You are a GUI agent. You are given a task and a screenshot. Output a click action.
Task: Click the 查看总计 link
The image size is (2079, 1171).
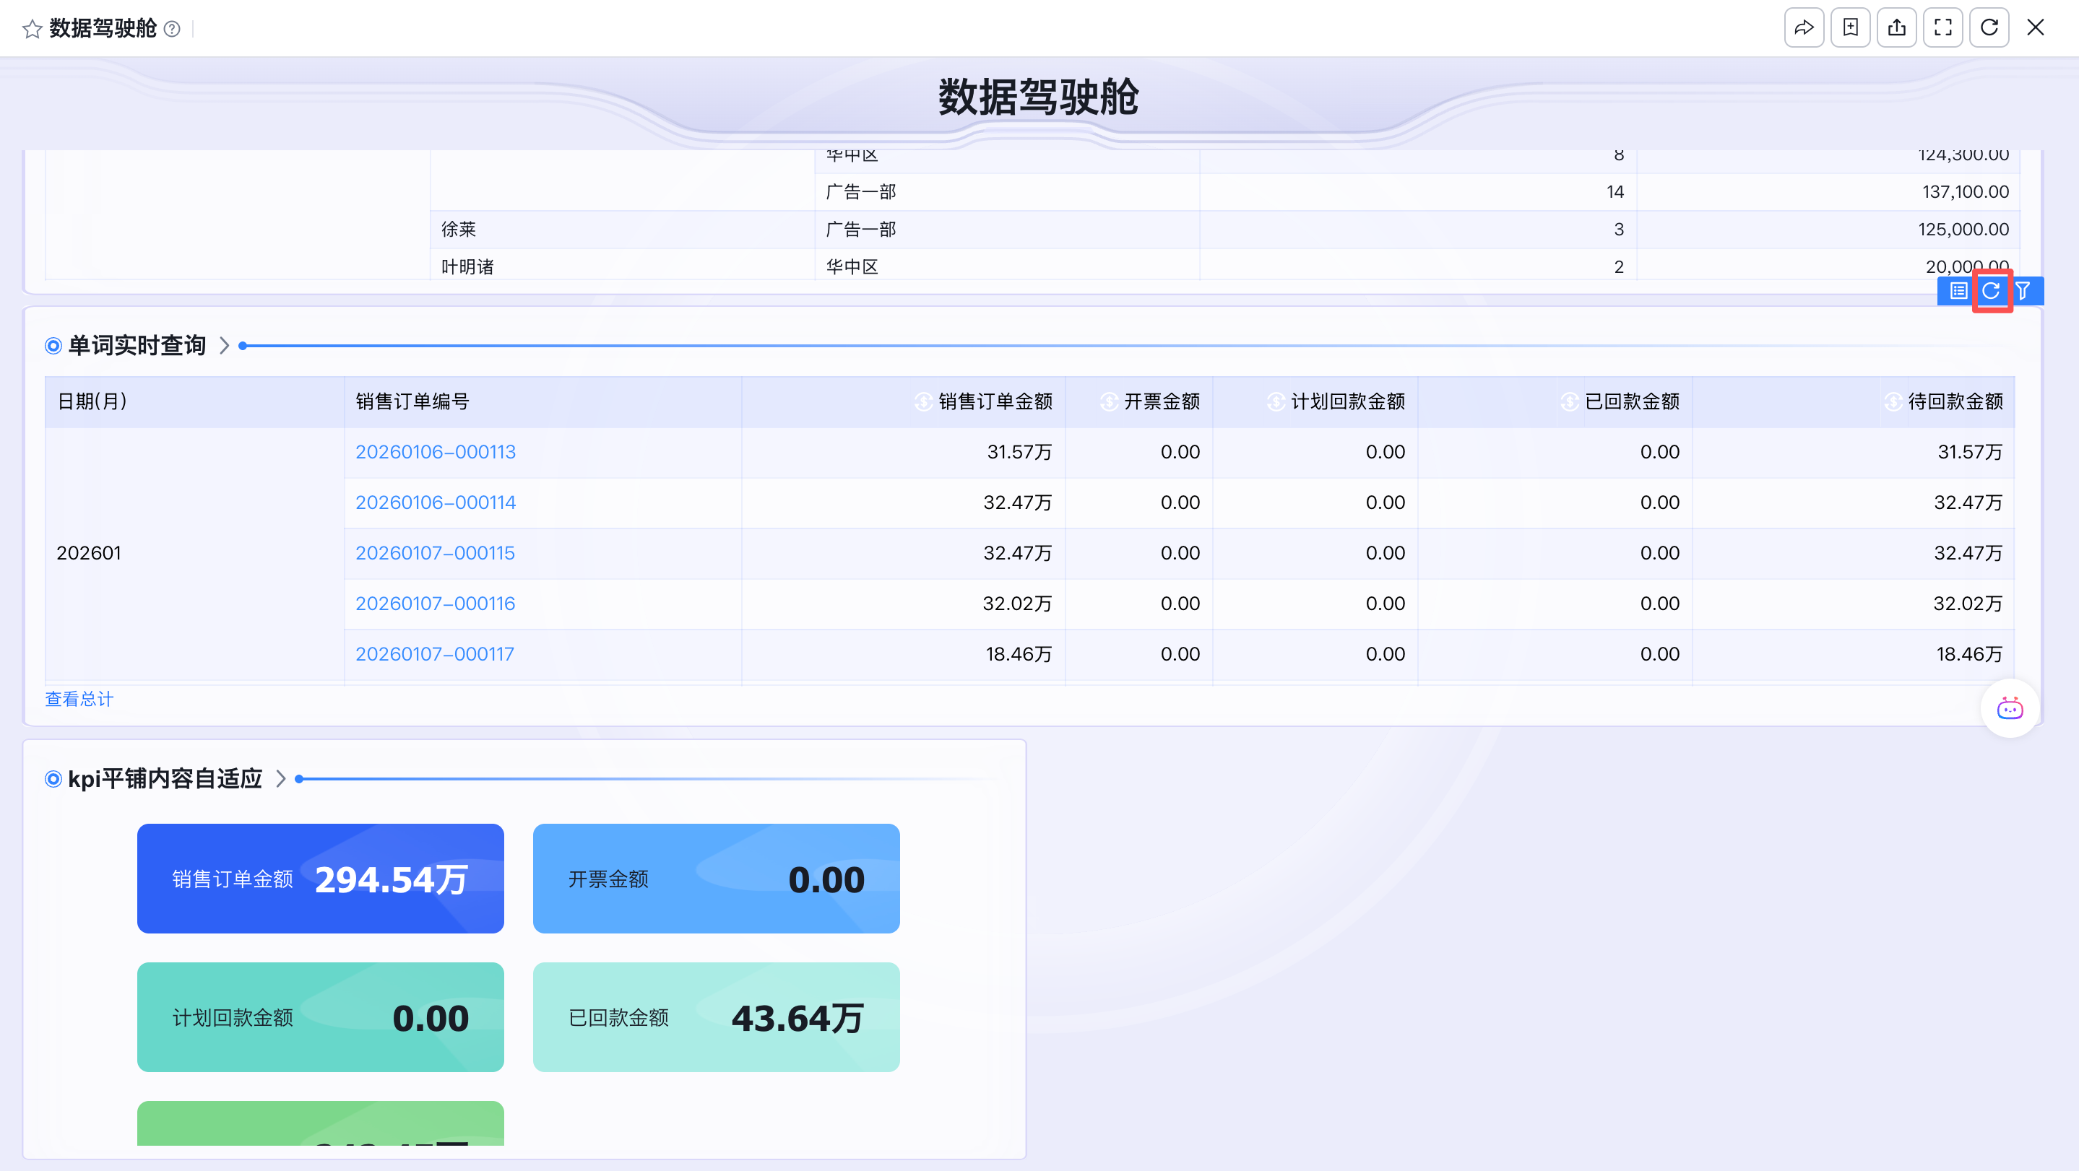tap(79, 700)
